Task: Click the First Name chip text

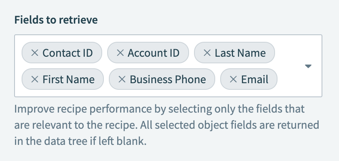Action: pyautogui.click(x=69, y=79)
